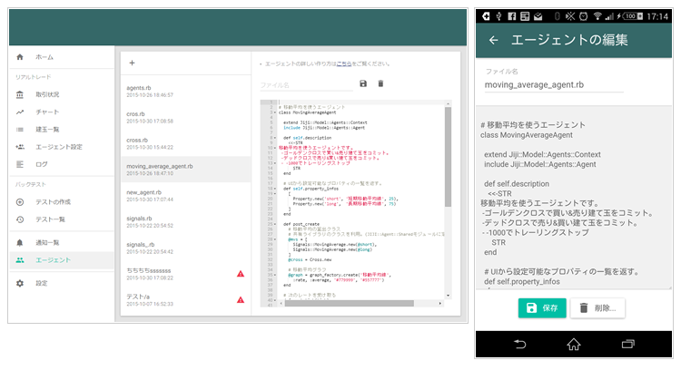Viewport: 681px width, 370px height.
Task: Tap the 削除... button on mobile
Action: click(597, 308)
